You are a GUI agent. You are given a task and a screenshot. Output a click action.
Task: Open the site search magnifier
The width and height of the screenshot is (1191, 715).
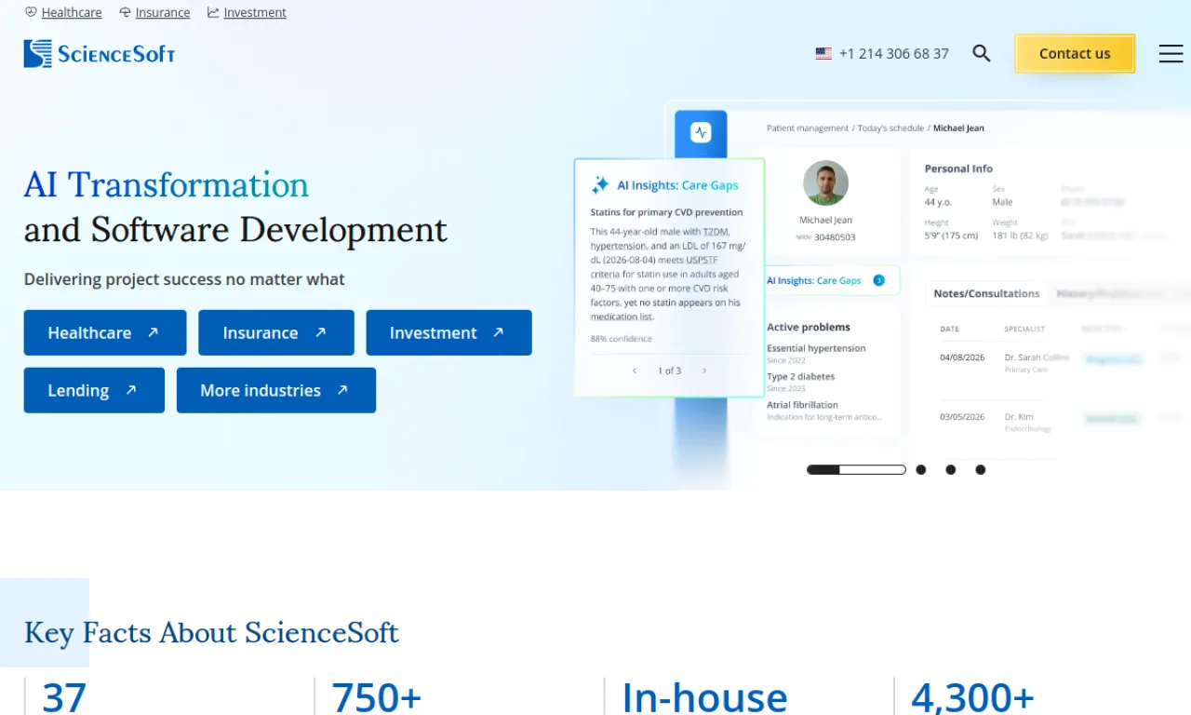982,53
